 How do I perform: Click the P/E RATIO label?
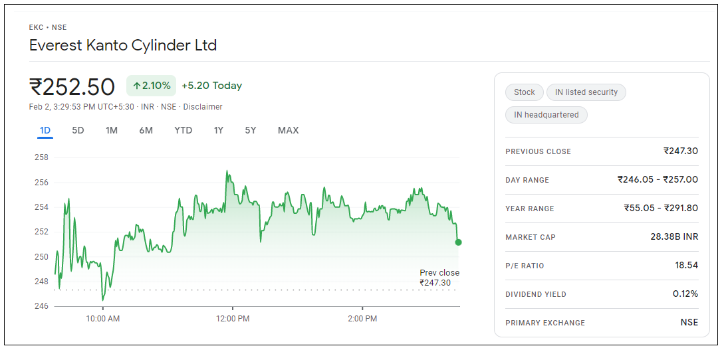(525, 266)
